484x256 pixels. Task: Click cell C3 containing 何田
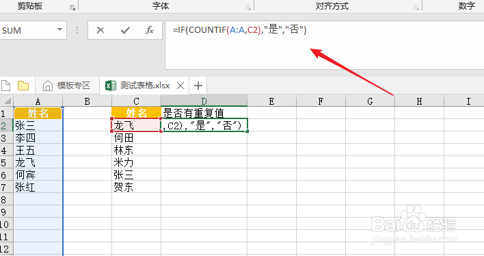136,138
